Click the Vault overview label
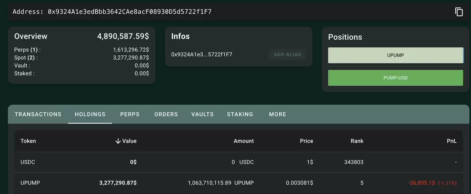Image resolution: width=471 pixels, height=194 pixels. click(x=22, y=66)
